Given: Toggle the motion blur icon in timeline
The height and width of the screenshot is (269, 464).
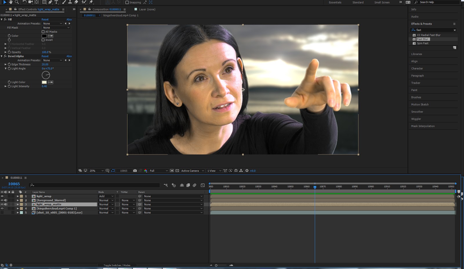Looking at the screenshot, I should (x=195, y=185).
